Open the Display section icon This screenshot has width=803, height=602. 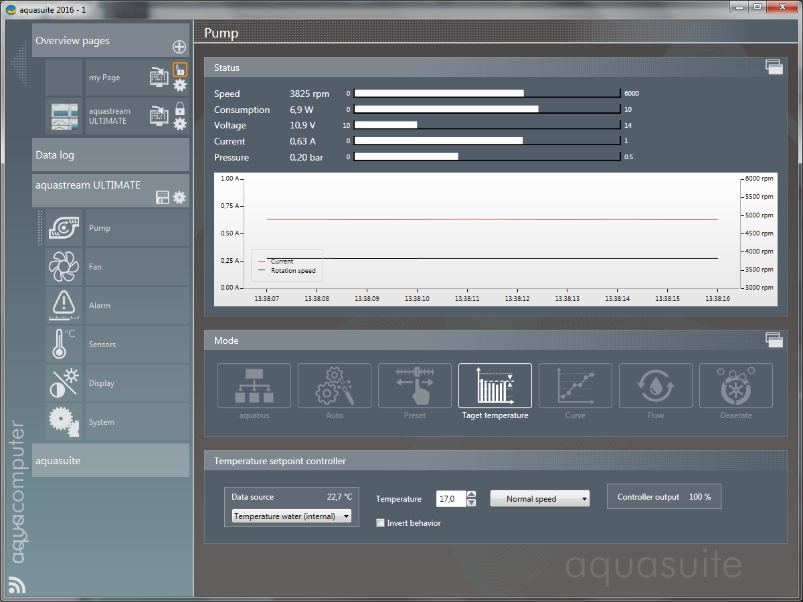click(x=64, y=383)
